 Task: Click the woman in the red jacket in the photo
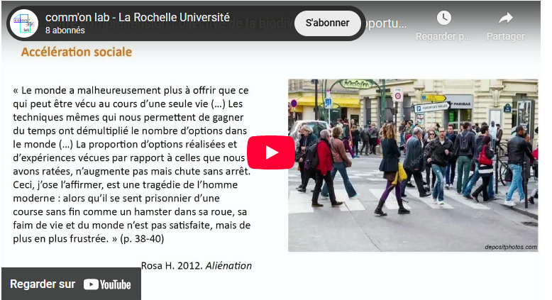pos(324,169)
